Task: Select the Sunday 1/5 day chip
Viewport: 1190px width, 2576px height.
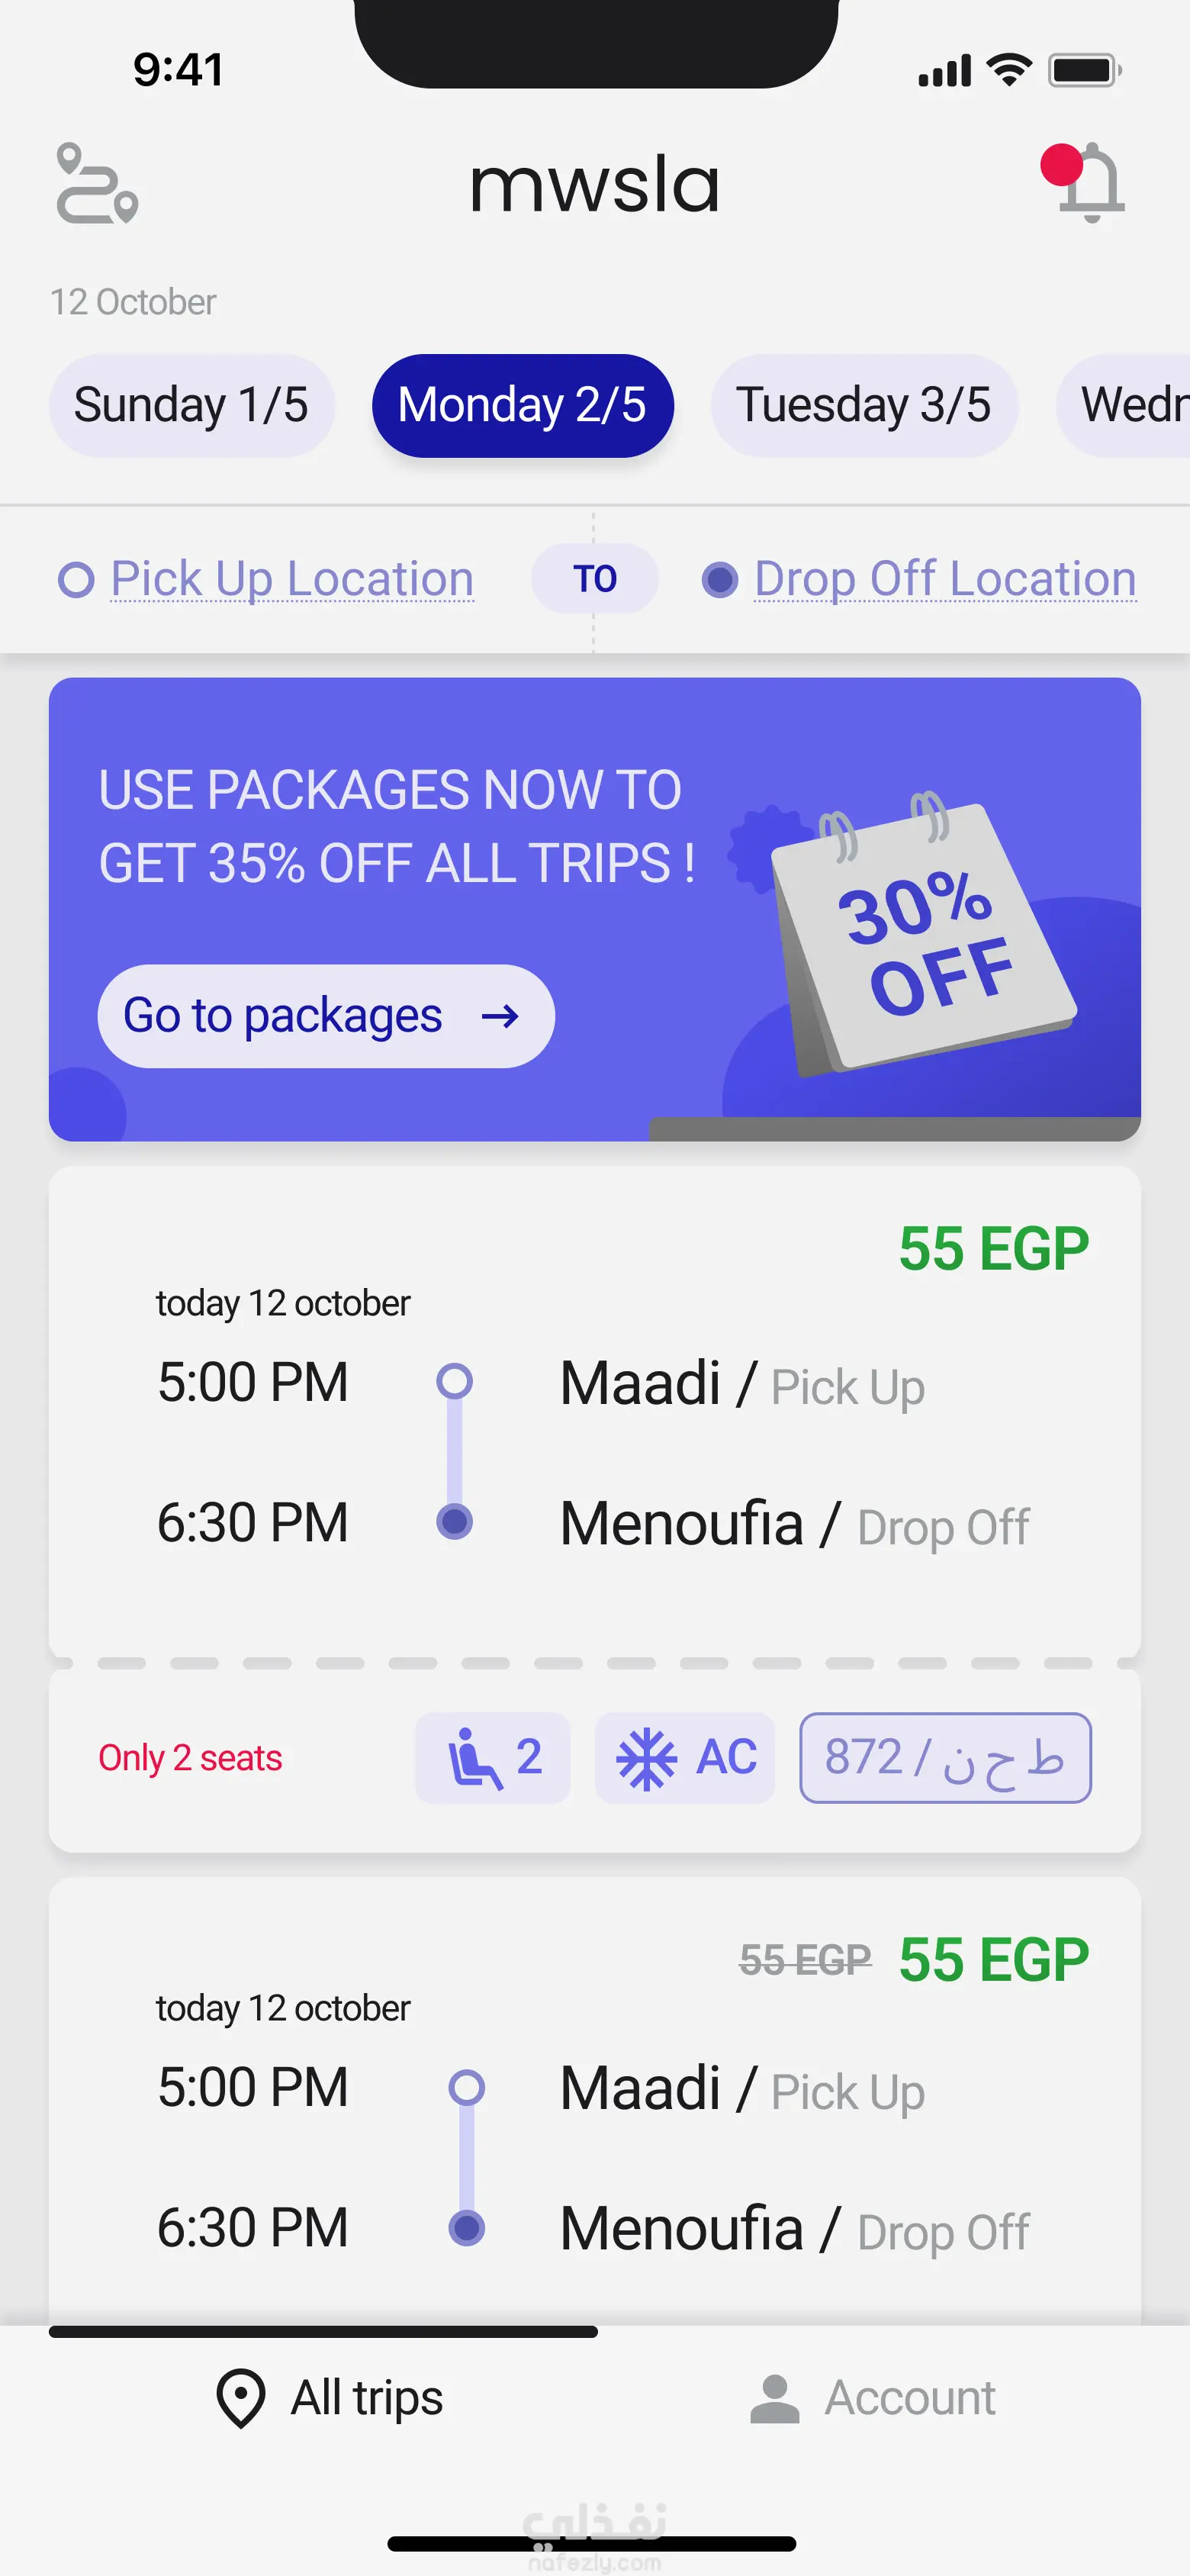Action: (191, 406)
